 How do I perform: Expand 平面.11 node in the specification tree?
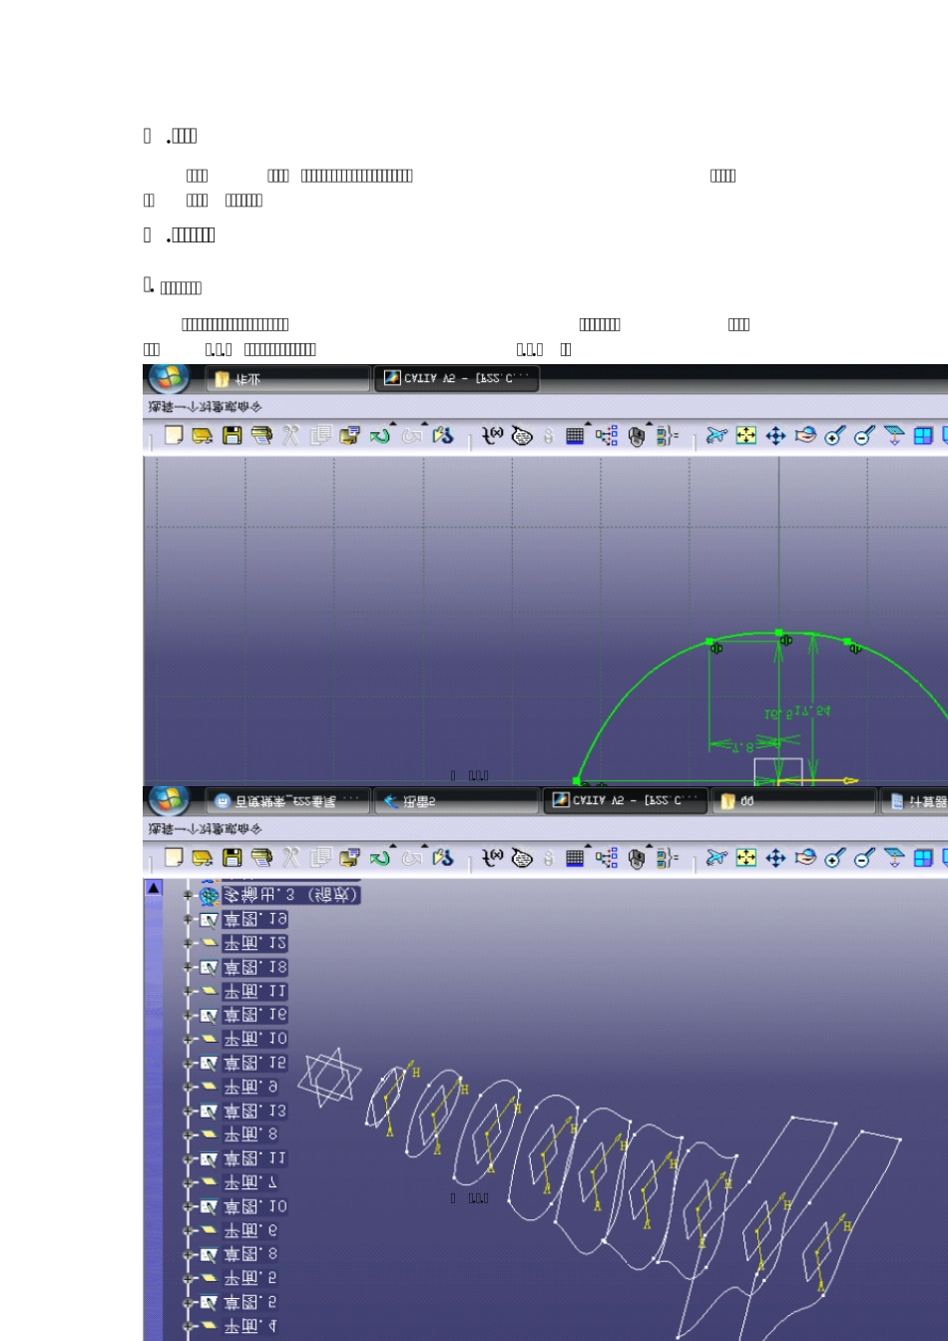[x=188, y=992]
